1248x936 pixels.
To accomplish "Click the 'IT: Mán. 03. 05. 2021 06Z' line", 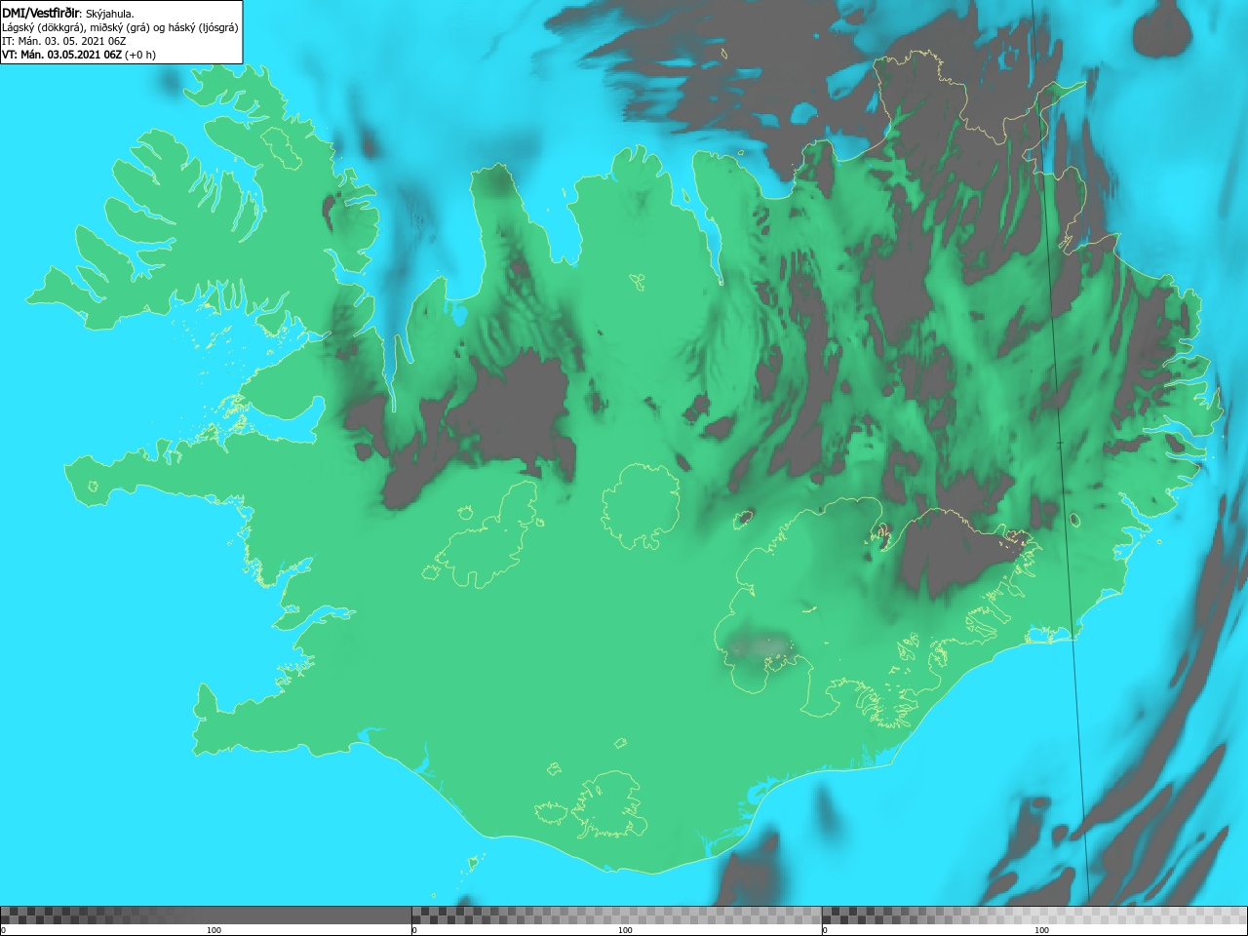I will (x=63, y=41).
